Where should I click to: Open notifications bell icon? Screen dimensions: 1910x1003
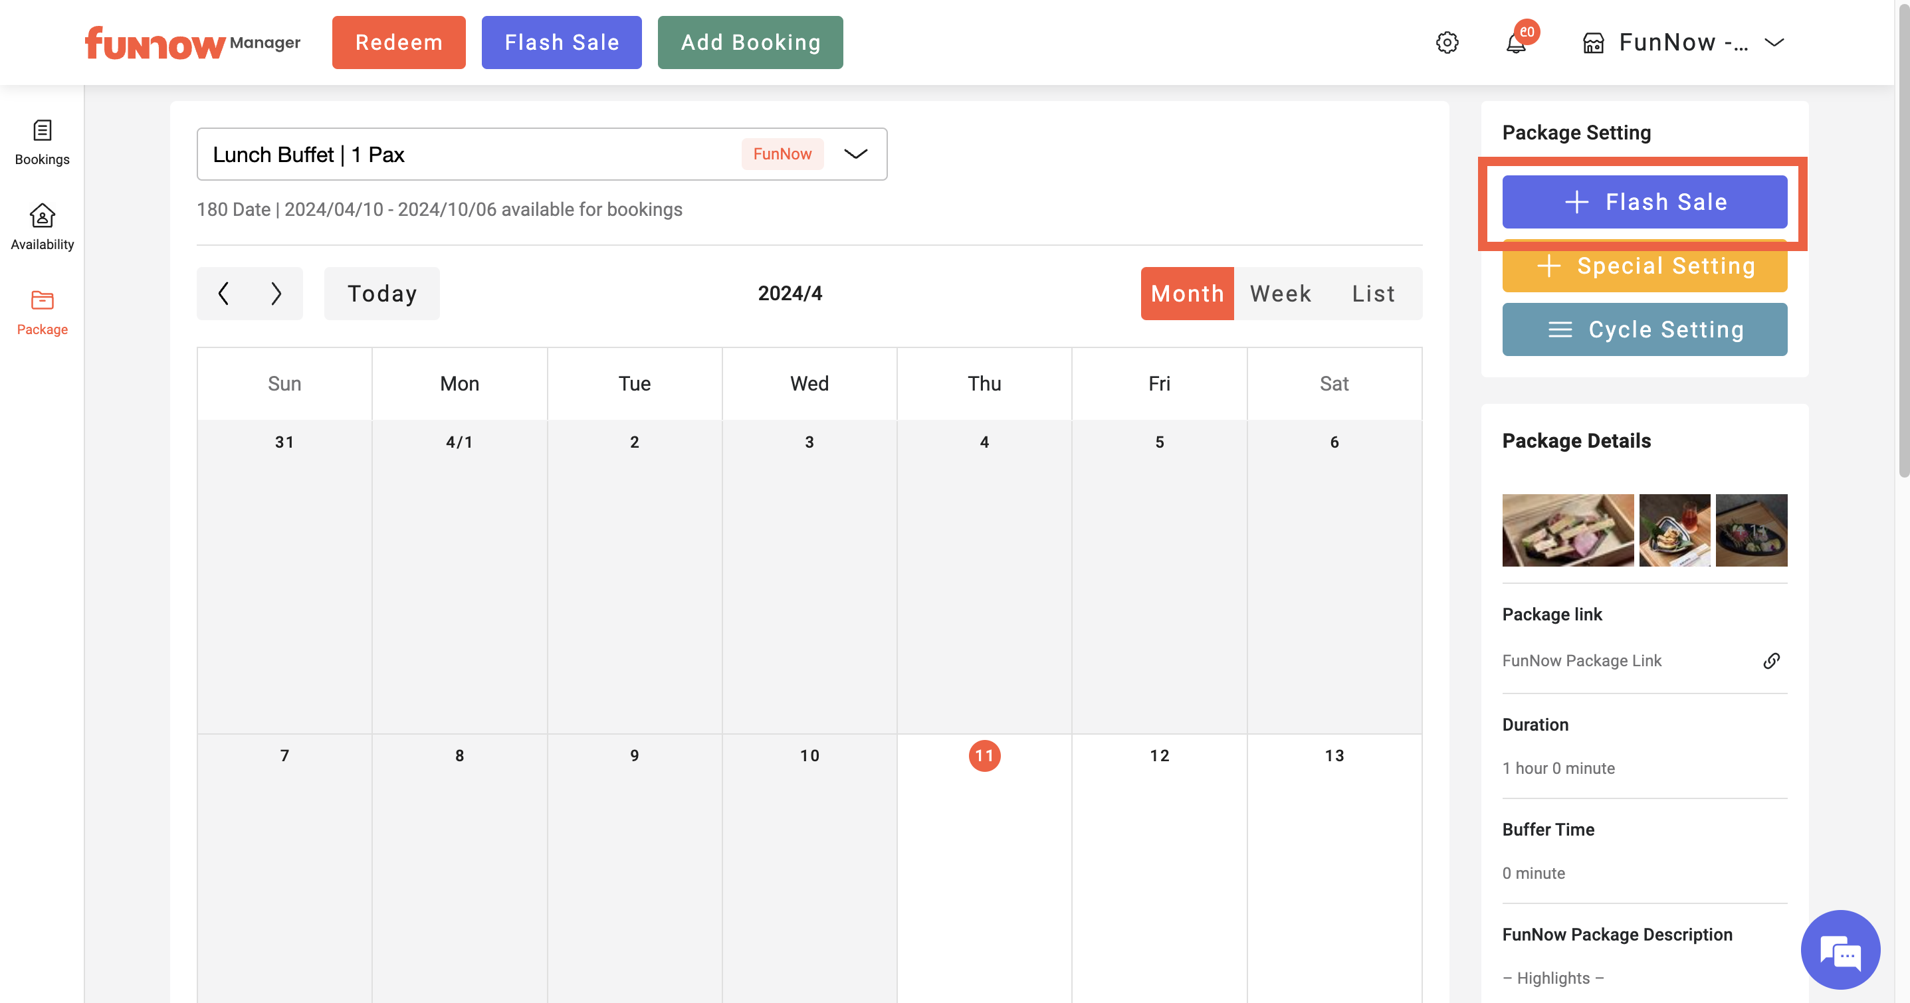click(x=1517, y=43)
